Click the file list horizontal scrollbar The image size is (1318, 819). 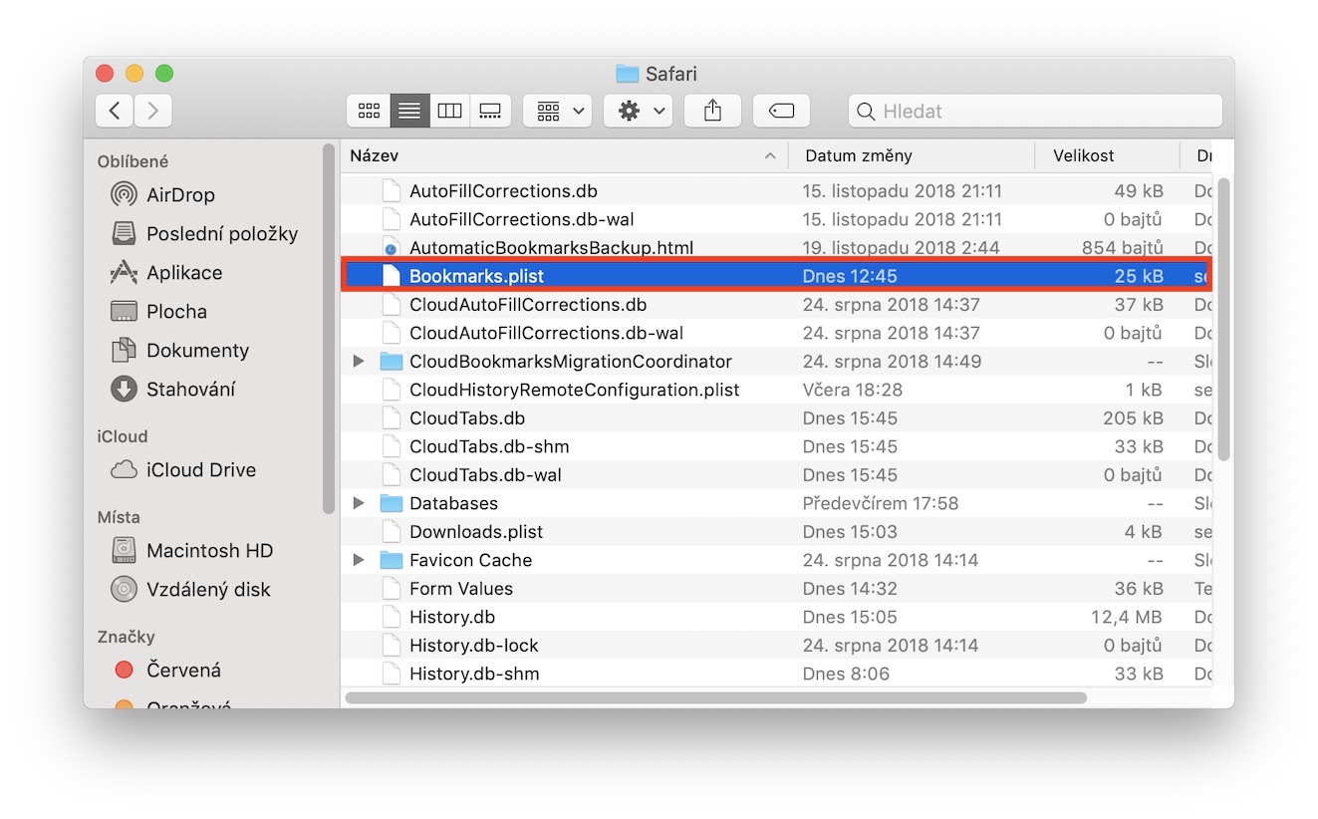point(715,698)
